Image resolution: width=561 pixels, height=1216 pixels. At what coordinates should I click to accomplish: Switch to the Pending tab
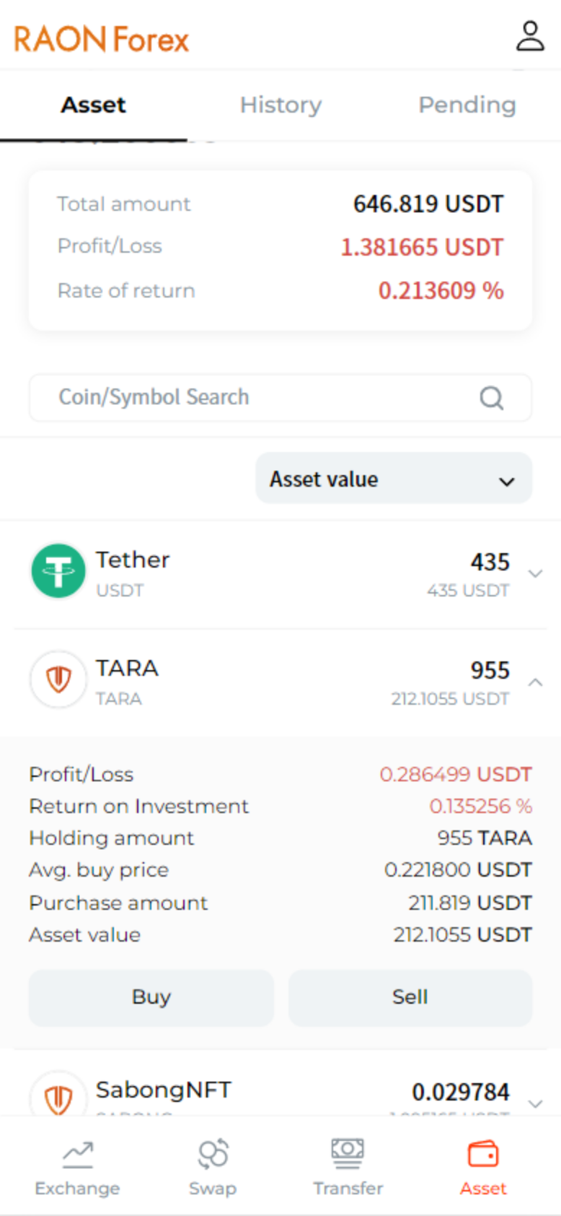[x=467, y=105]
